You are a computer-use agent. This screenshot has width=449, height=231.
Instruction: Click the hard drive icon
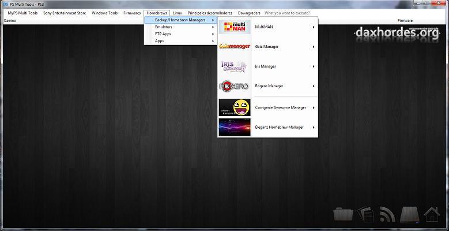click(x=409, y=215)
